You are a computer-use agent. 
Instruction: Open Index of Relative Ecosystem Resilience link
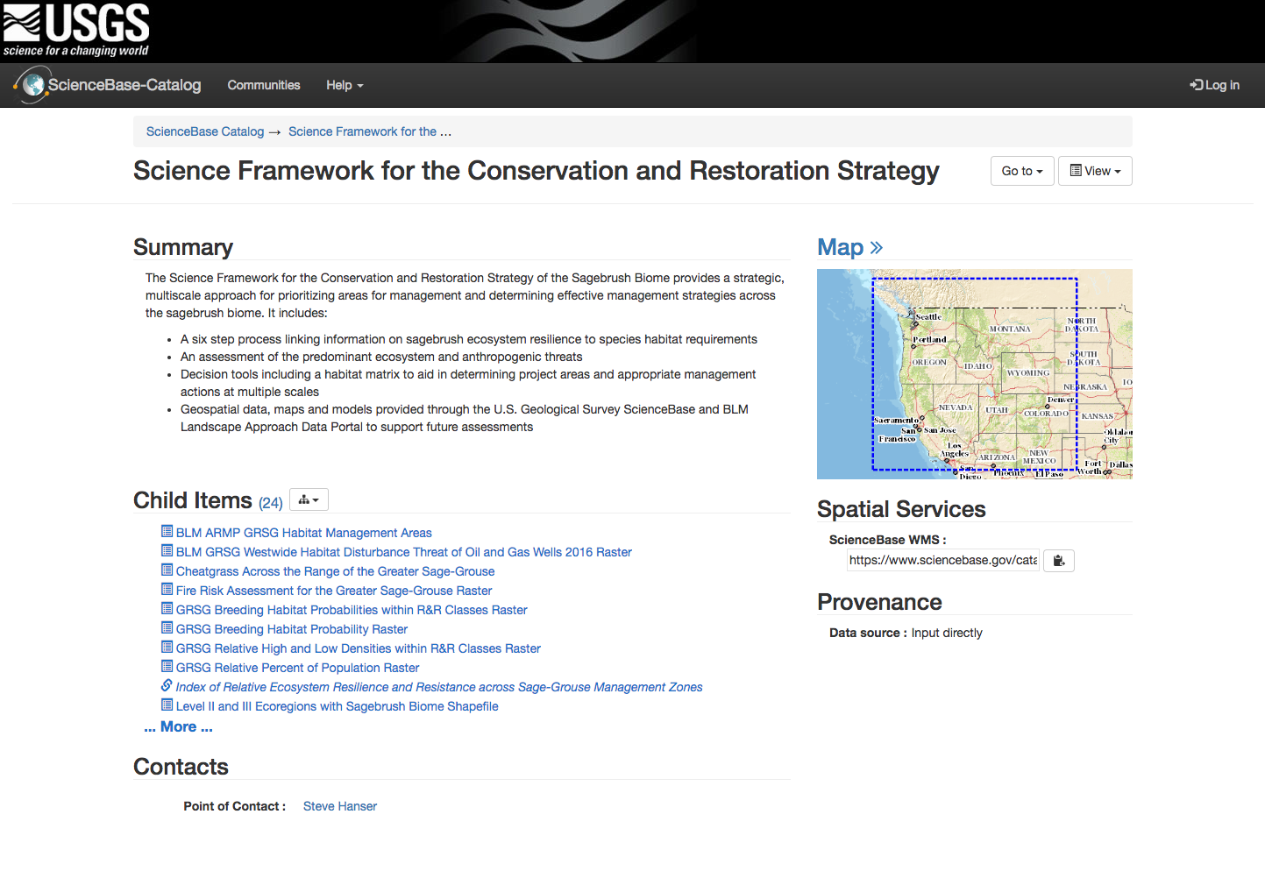tap(439, 687)
